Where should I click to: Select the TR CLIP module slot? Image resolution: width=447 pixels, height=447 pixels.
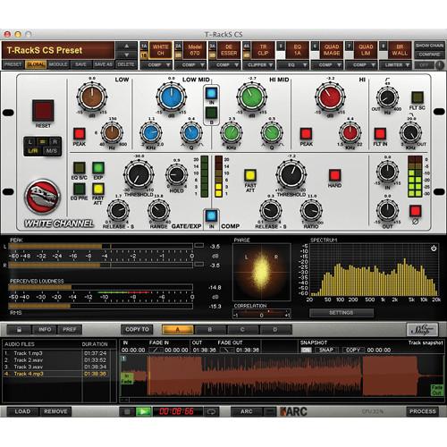(263, 50)
